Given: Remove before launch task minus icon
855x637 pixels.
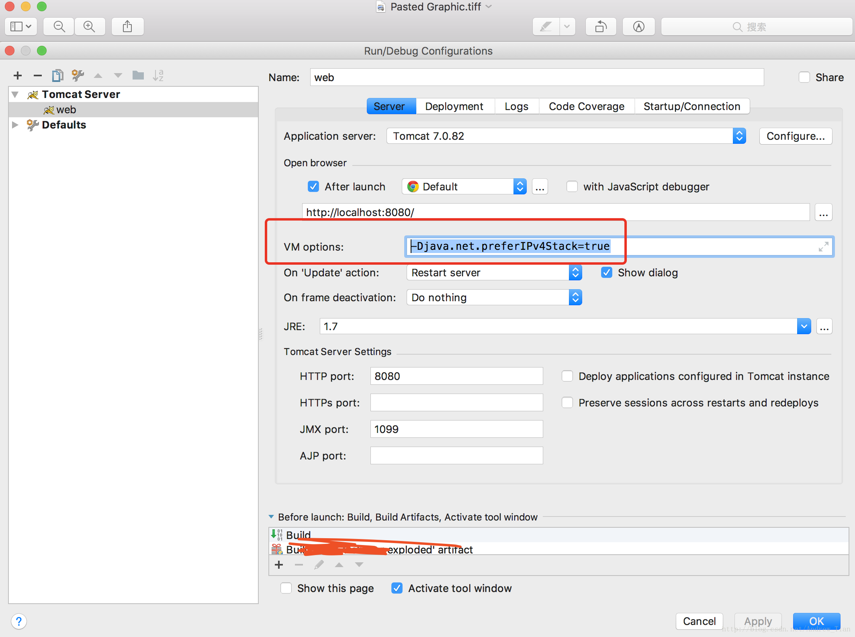Looking at the screenshot, I should [x=299, y=565].
